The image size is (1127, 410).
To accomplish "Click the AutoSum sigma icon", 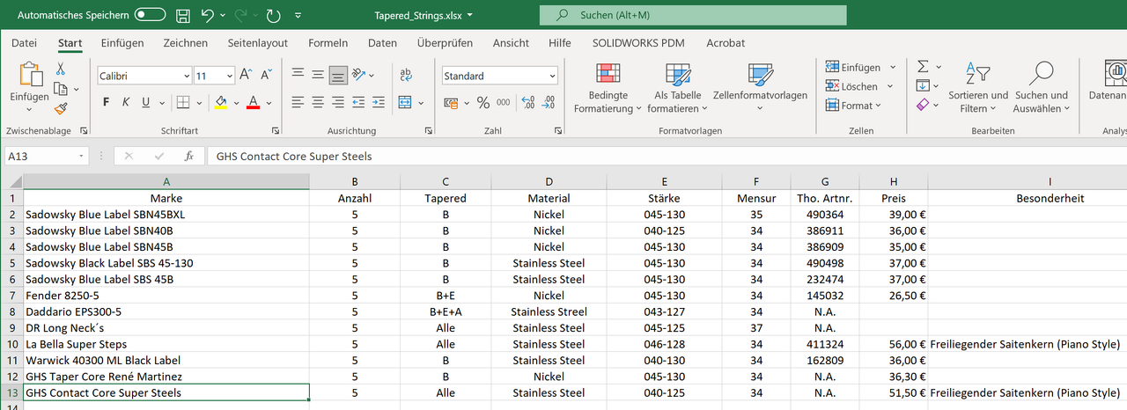I will [x=923, y=68].
